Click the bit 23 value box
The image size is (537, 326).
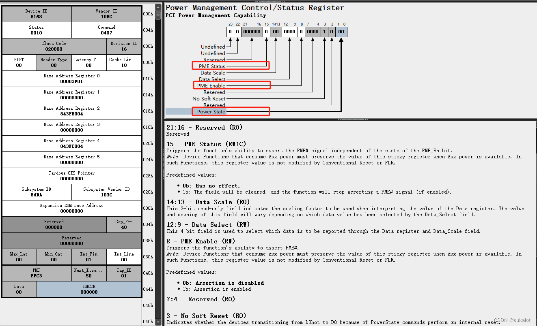230,32
